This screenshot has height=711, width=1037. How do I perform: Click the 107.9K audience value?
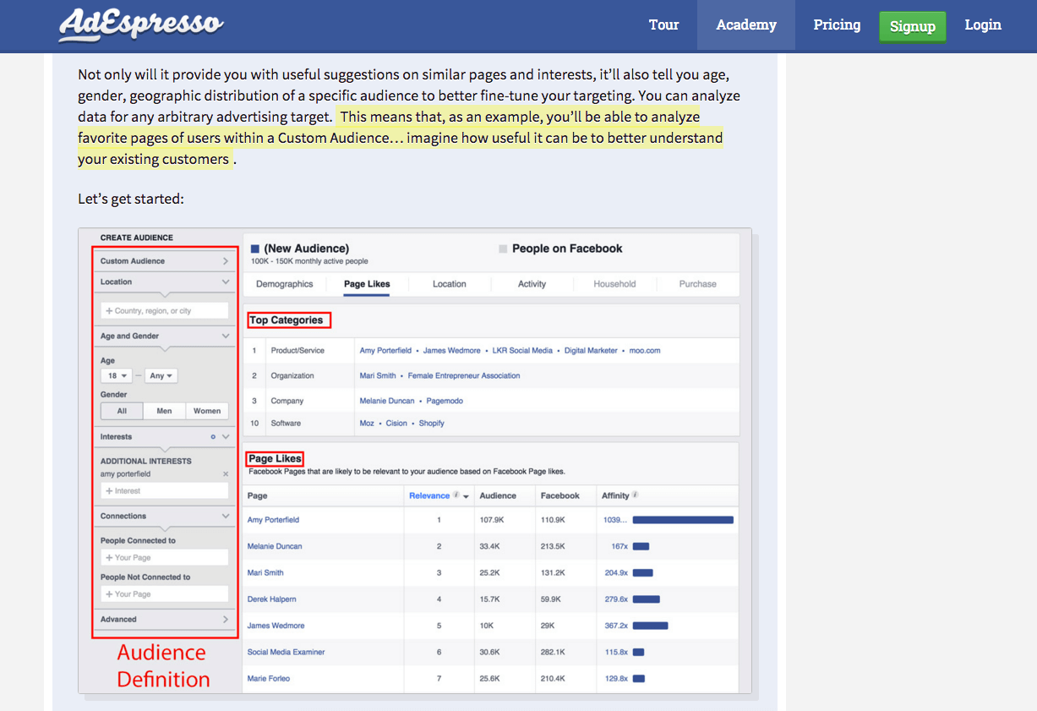[x=492, y=520]
